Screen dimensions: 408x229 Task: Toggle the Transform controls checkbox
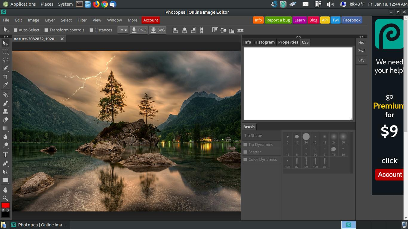click(x=46, y=30)
